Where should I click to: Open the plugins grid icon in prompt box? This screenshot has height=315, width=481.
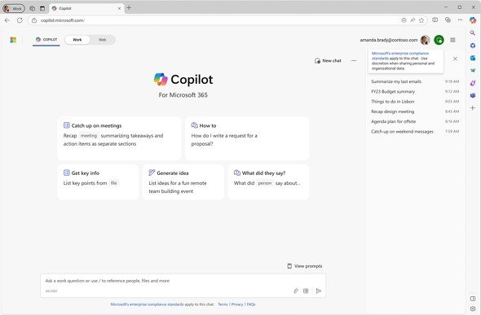pos(306,291)
